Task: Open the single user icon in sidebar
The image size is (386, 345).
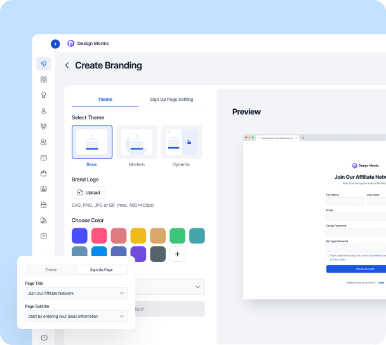Action: point(43,111)
